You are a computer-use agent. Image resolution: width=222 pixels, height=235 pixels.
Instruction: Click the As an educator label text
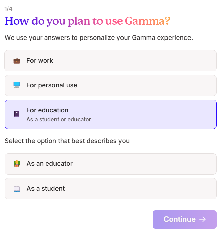coord(49,163)
